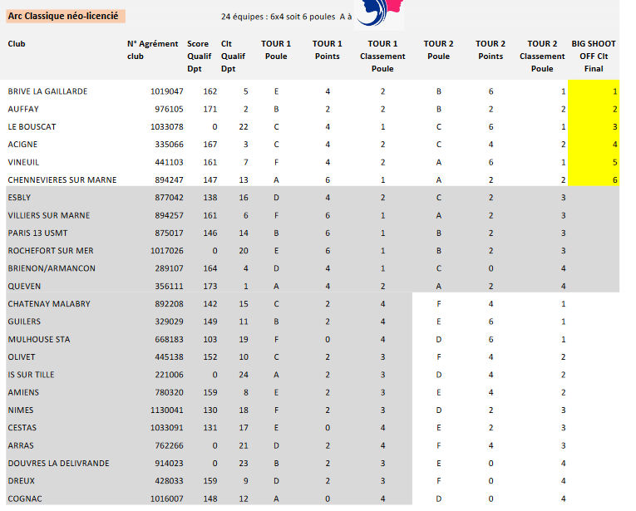Image resolution: width=636 pixels, height=511 pixels.
Task: Click PARIS 13 USMT club name
Action: point(37,233)
